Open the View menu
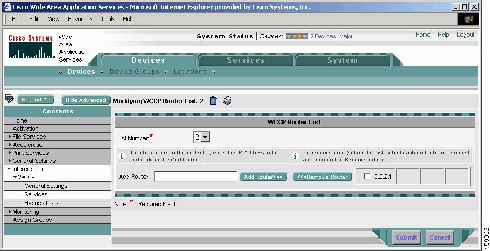This screenshot has width=490, height=251. [x=53, y=19]
